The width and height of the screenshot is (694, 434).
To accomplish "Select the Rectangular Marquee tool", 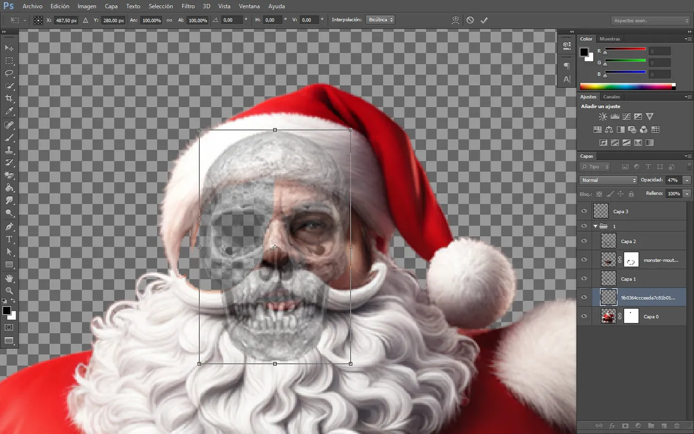I will (9, 61).
